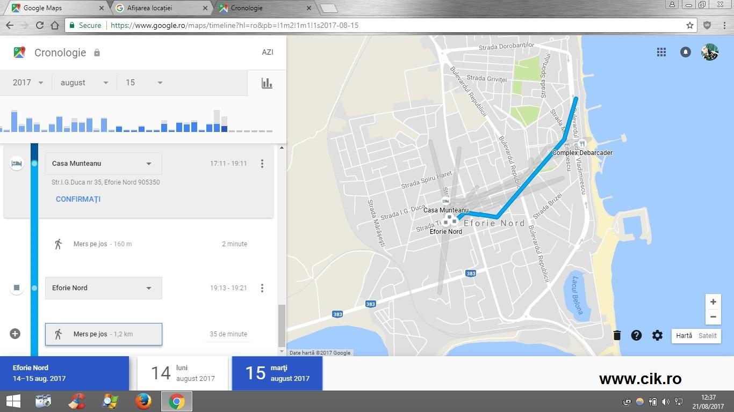
Task: Click the AZI button
Action: pos(268,52)
